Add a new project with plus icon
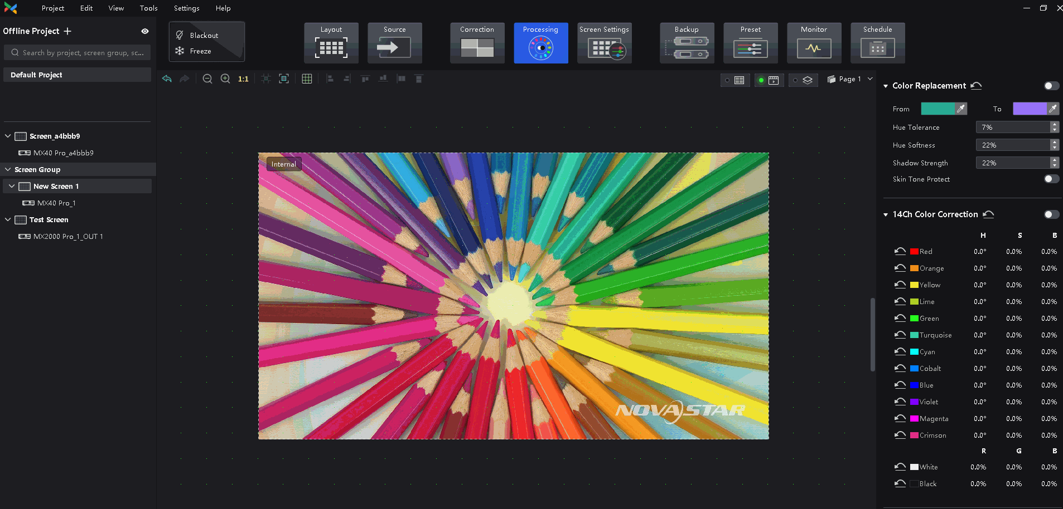This screenshot has height=509, width=1063. tap(67, 31)
